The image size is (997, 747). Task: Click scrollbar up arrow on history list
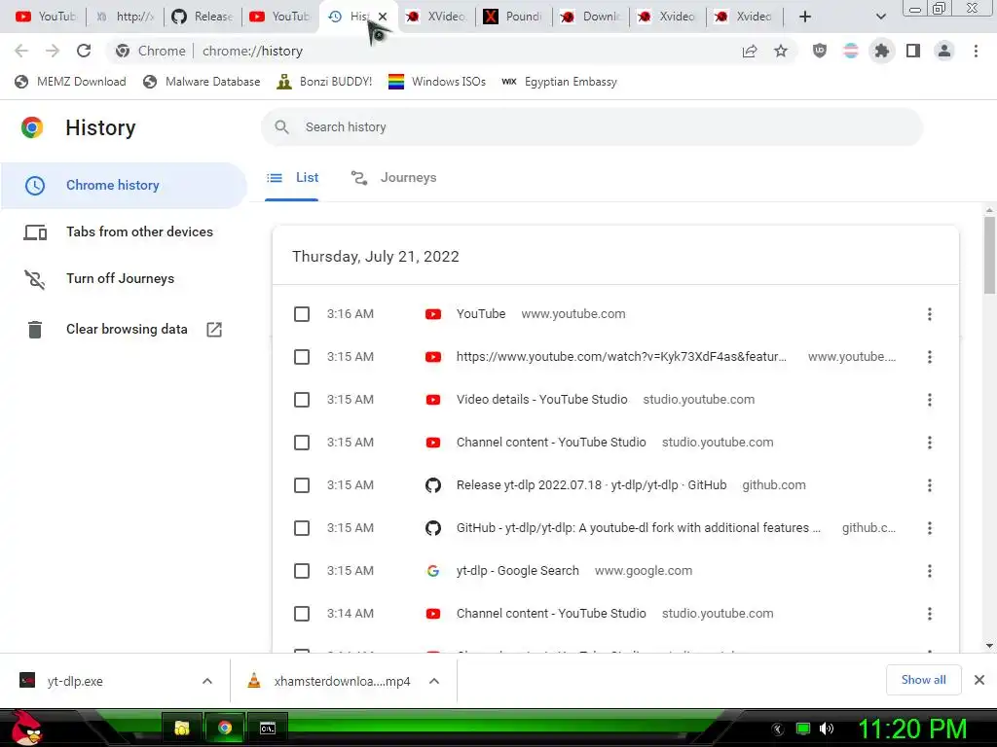[989, 210]
